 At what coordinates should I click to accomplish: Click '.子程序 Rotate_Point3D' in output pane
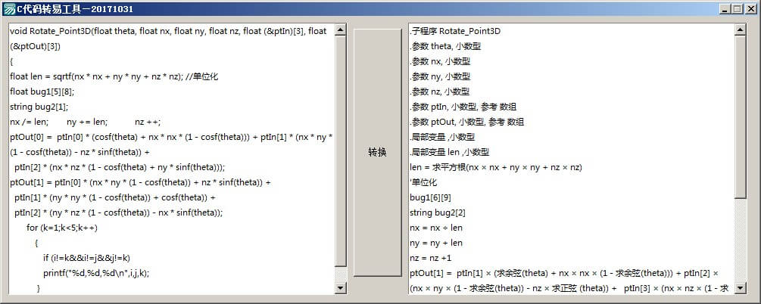tap(455, 31)
